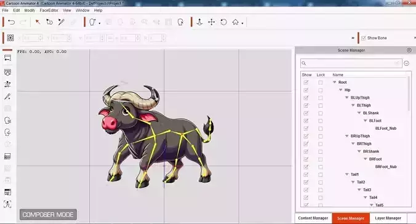416x224 pixels.
Task: Toggle Lock checkbox for BLThigh
Action: click(x=321, y=106)
